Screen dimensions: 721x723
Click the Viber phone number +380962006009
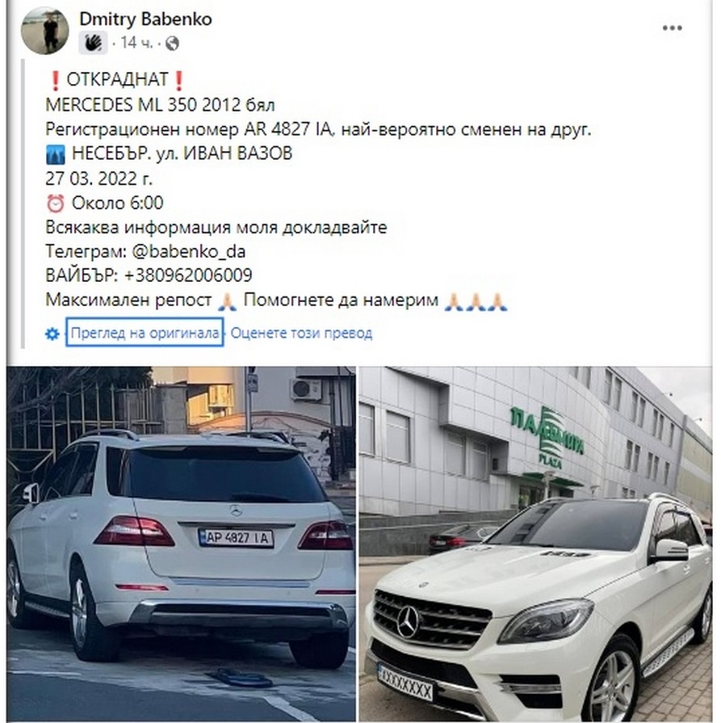pyautogui.click(x=188, y=275)
